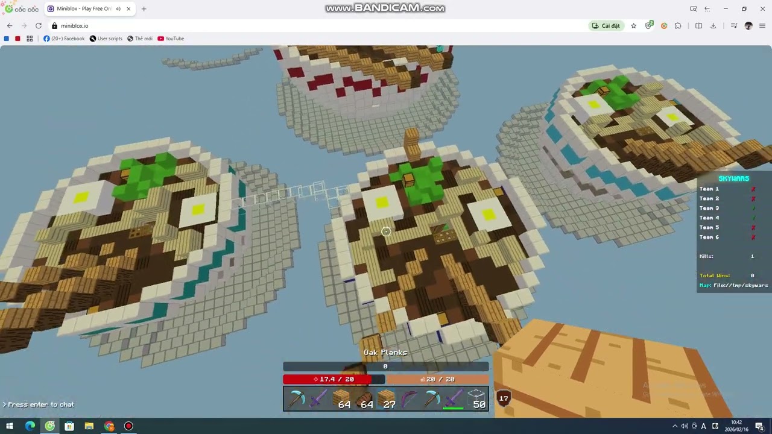
Task: Show hidden system tray icons
Action: pyautogui.click(x=675, y=426)
